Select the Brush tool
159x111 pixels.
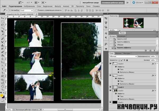tap(3, 42)
